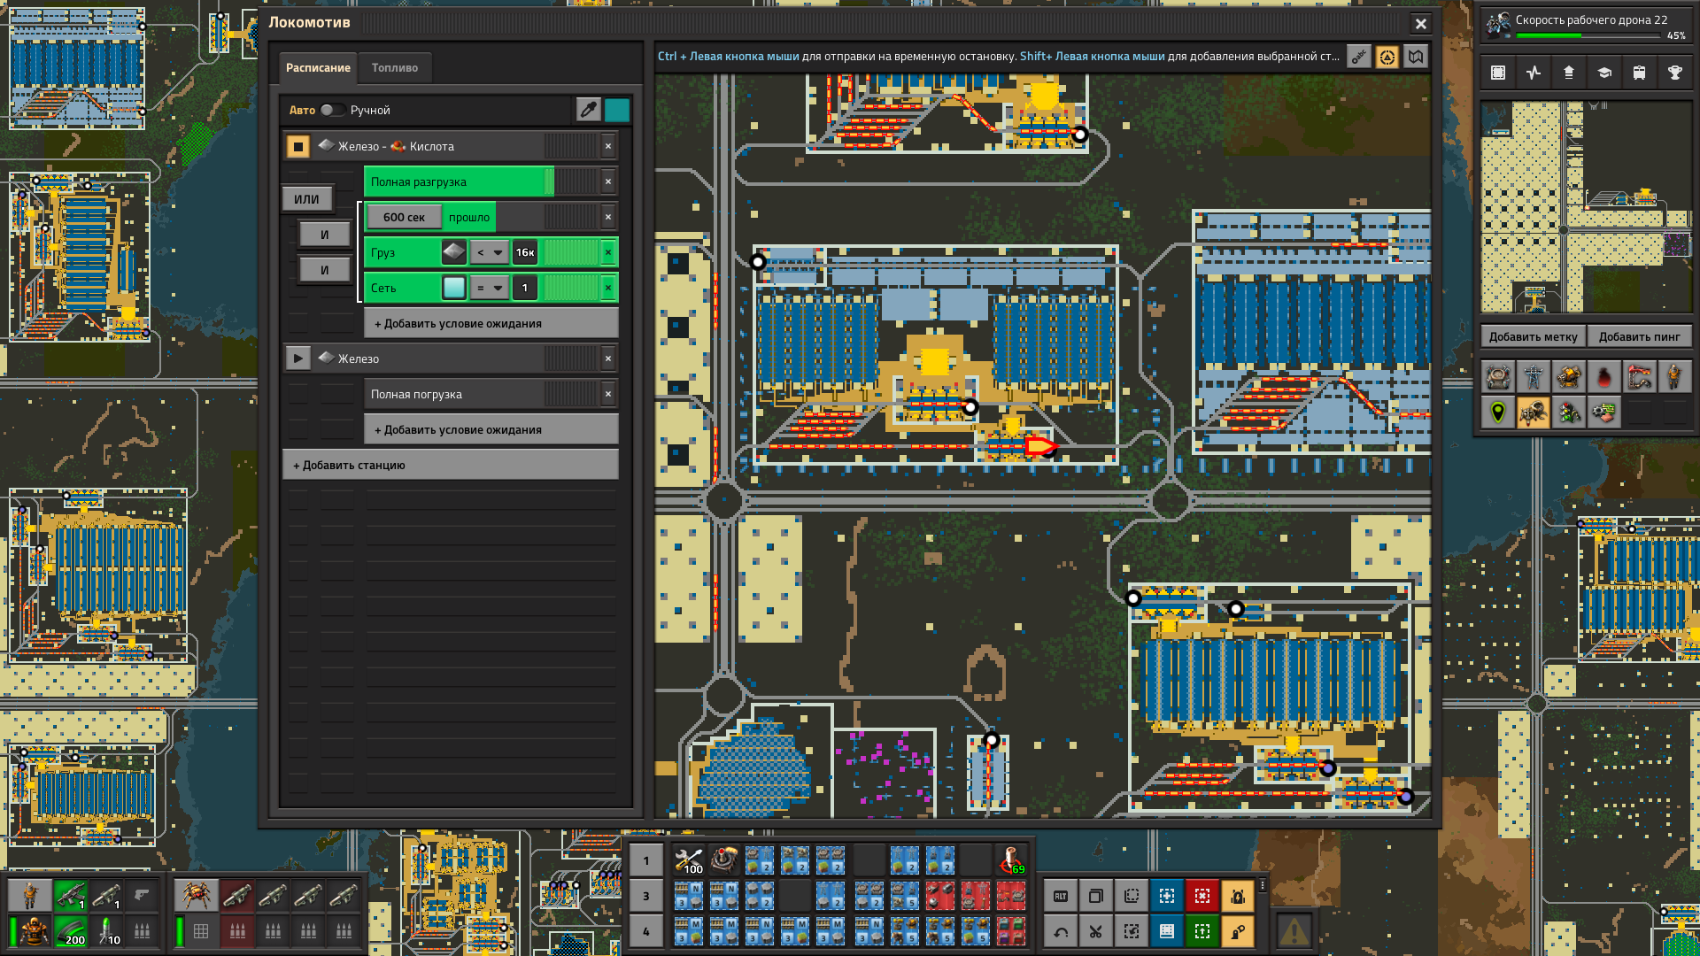Toggle electric network map overlay
1700x956 pixels.
tap(1534, 377)
